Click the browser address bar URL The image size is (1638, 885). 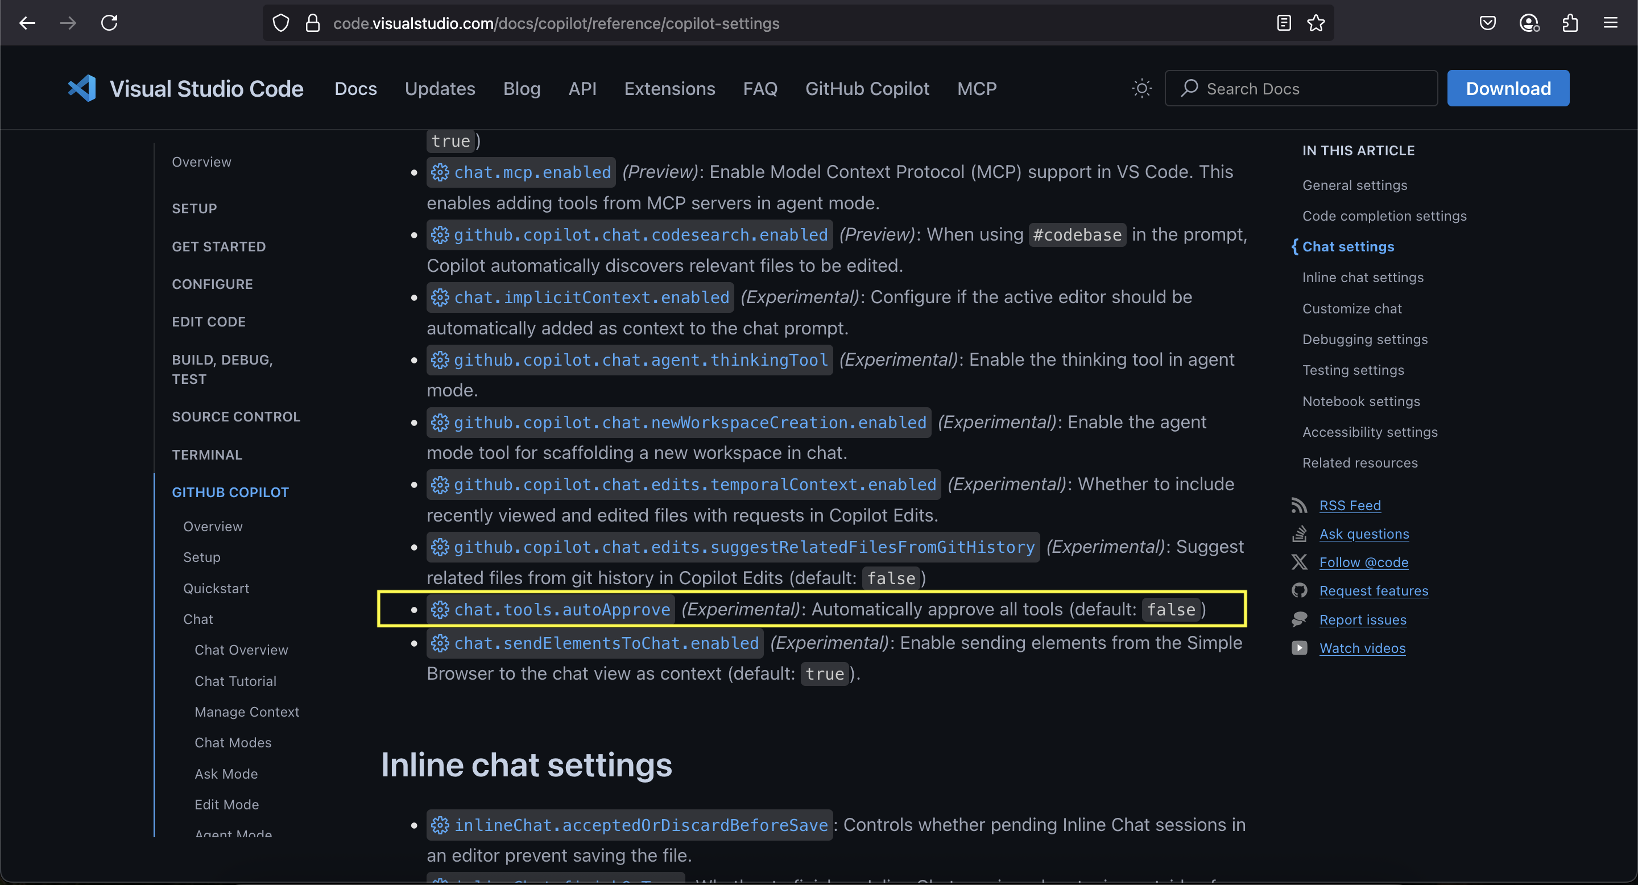click(x=556, y=23)
